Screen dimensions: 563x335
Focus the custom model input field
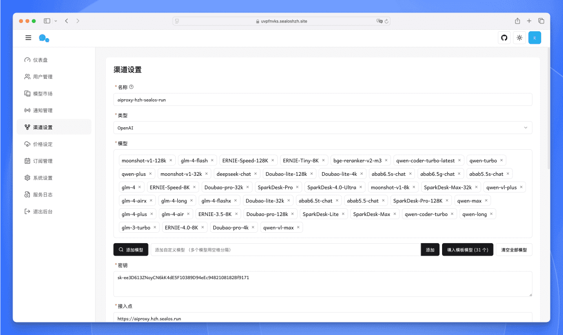pyautogui.click(x=286, y=249)
